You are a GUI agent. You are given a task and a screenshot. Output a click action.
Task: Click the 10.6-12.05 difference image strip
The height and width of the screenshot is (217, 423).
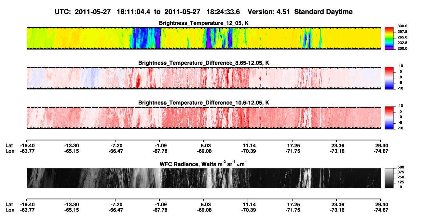pos(203,117)
